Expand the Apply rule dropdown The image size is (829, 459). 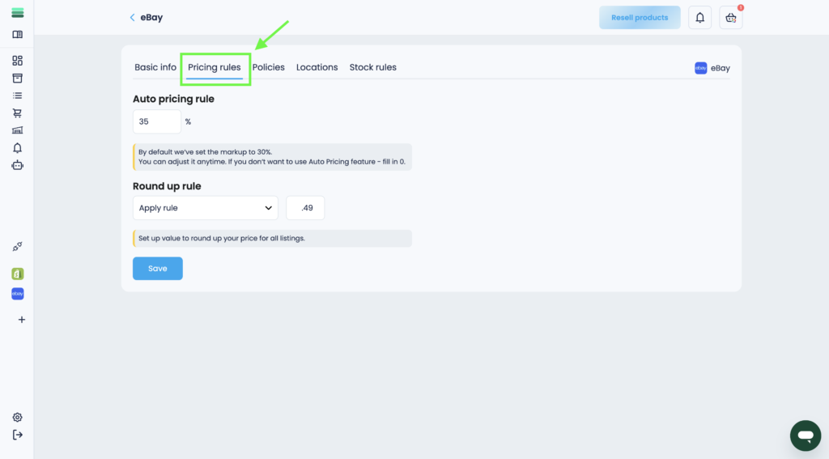tap(205, 208)
